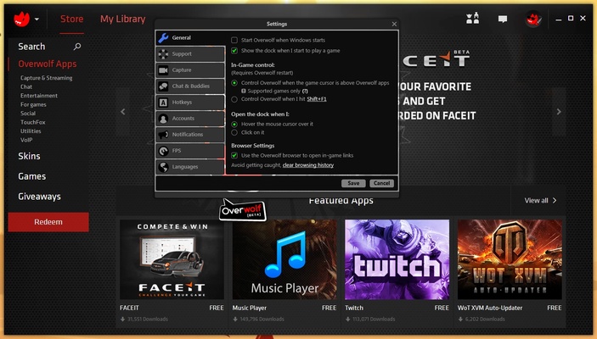Viewport: 597px width, 339px height.
Task: Click FREE label under Twitch
Action: 442,308
